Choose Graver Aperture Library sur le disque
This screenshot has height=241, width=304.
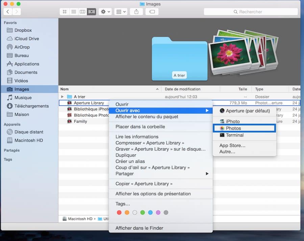pos(161,149)
